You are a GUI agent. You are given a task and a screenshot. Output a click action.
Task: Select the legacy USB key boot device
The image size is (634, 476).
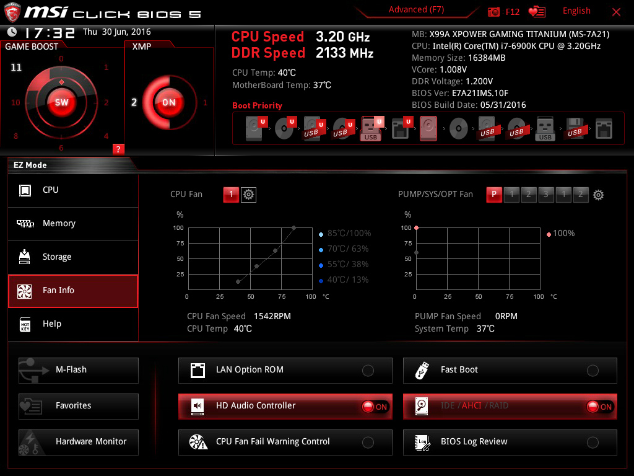(545, 128)
